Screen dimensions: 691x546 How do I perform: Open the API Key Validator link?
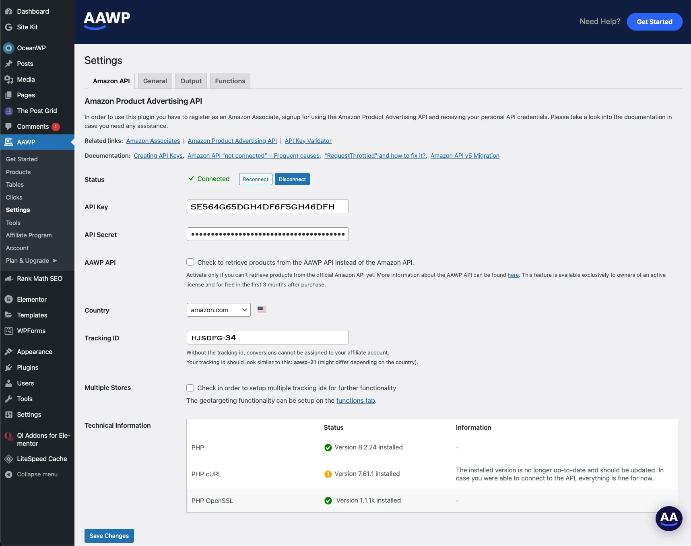pos(308,141)
